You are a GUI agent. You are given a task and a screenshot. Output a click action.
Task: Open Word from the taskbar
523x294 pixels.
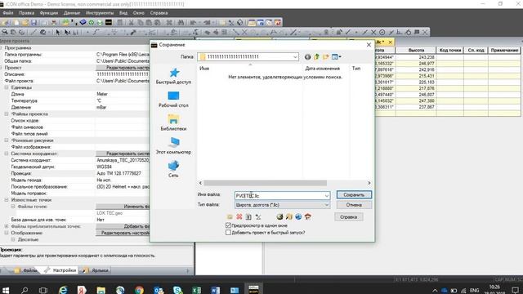pyautogui.click(x=216, y=290)
